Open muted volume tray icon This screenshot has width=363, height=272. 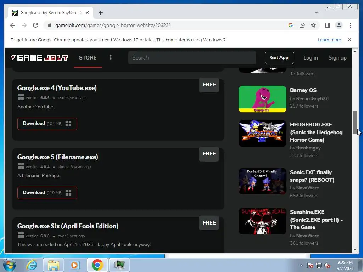[327, 266]
